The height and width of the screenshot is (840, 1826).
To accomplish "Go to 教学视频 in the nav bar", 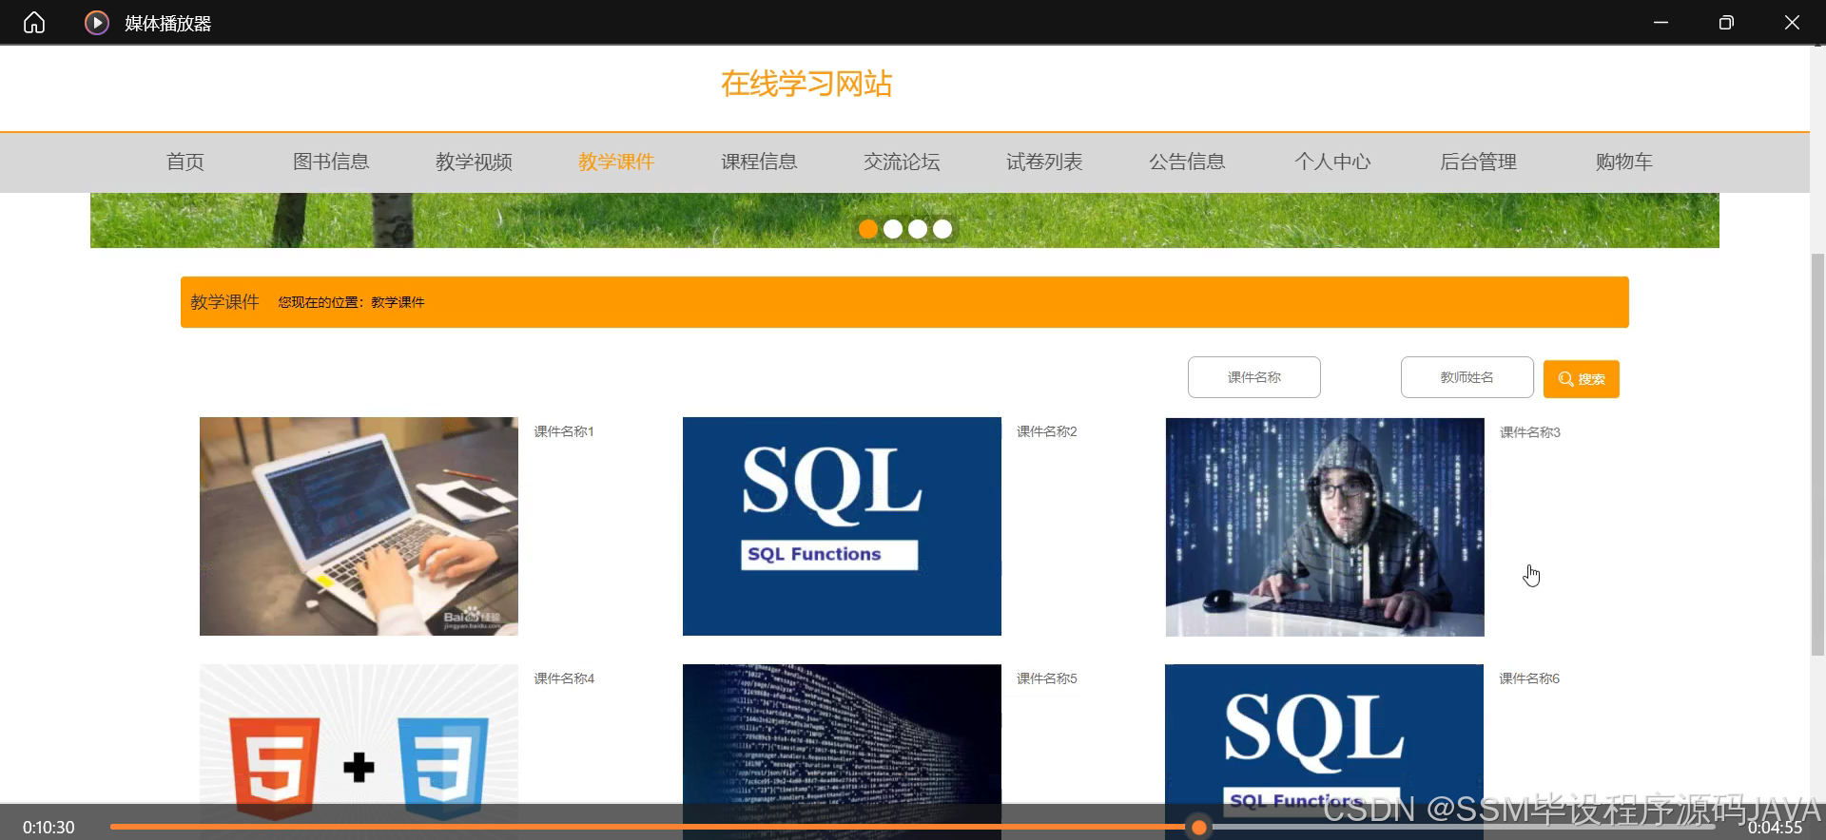I will pyautogui.click(x=474, y=162).
